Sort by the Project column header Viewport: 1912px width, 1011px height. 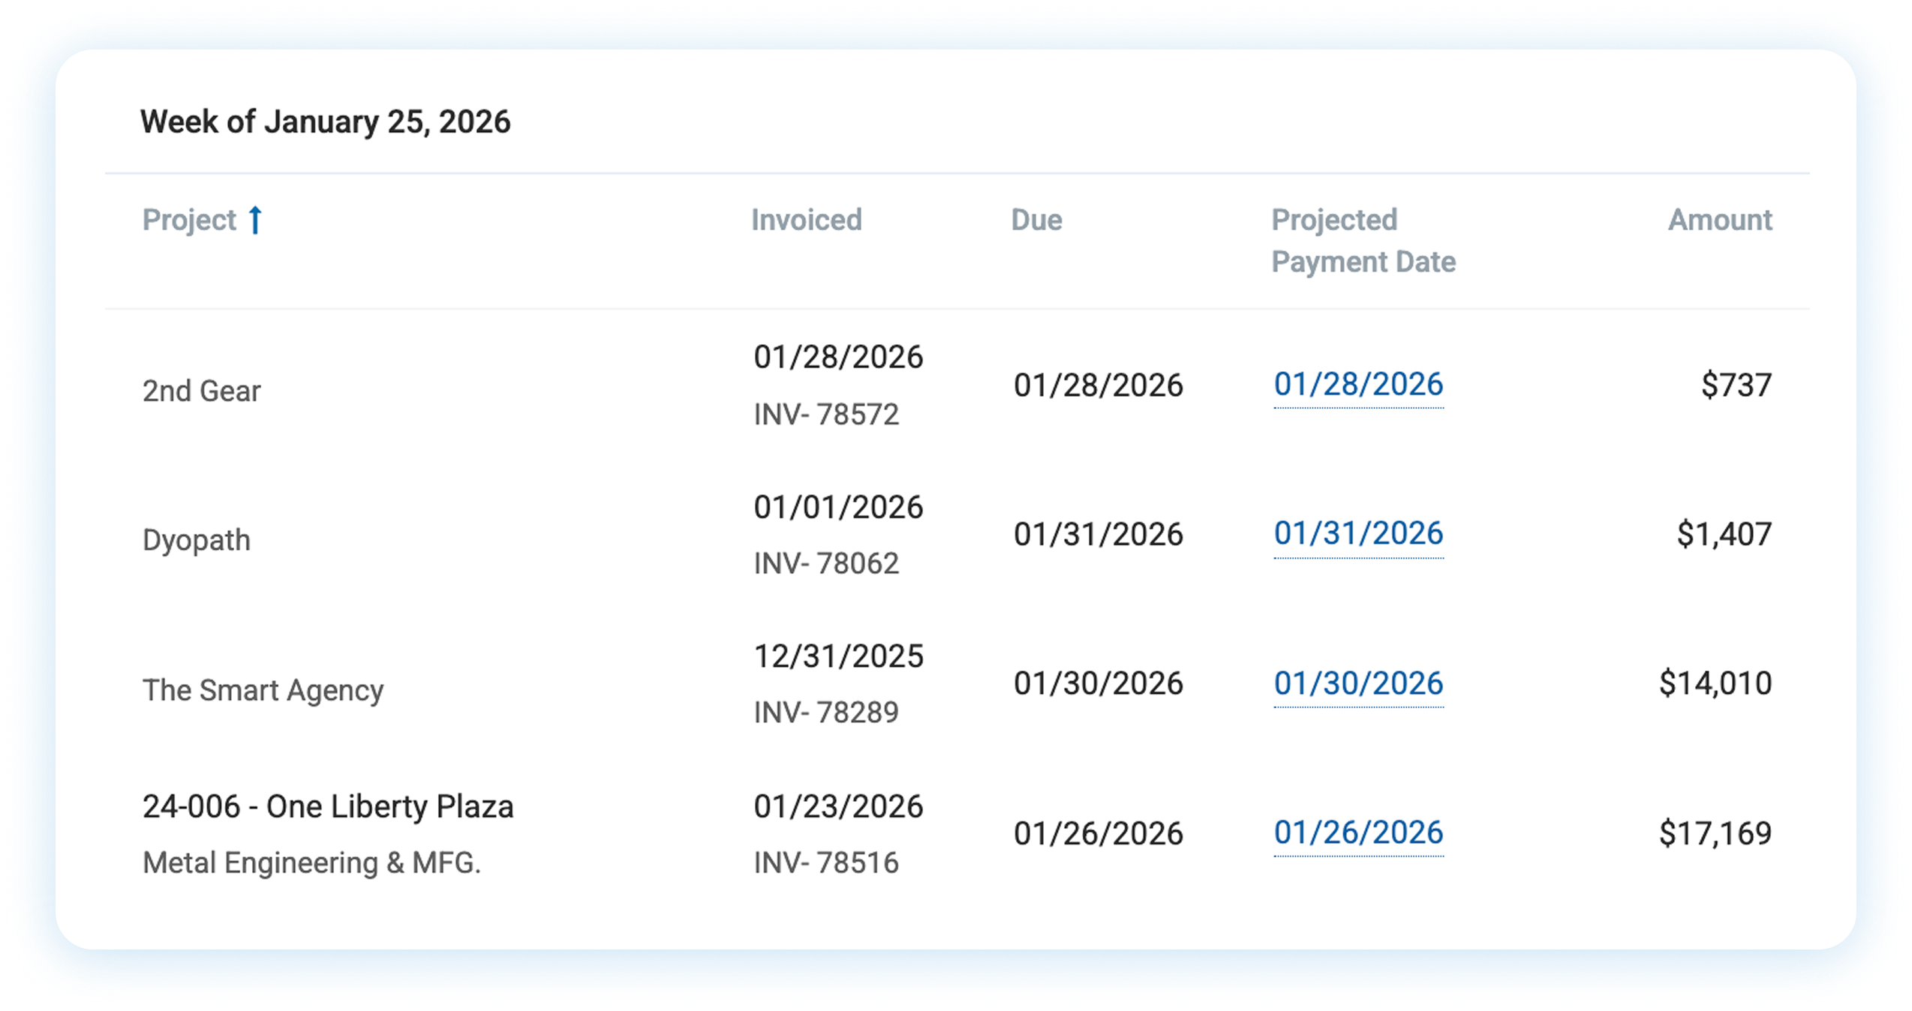(x=189, y=220)
